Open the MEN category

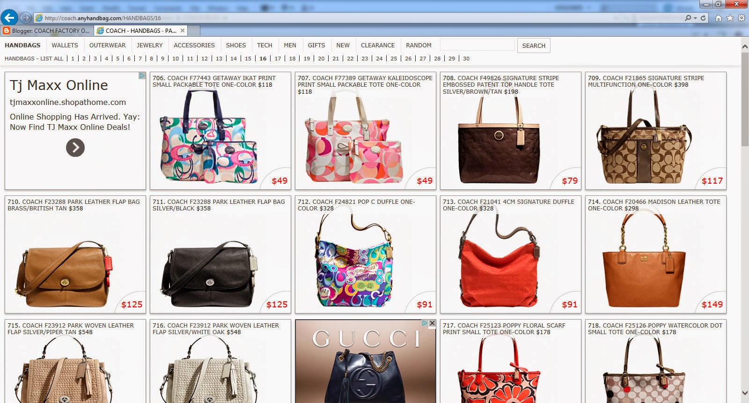[290, 45]
